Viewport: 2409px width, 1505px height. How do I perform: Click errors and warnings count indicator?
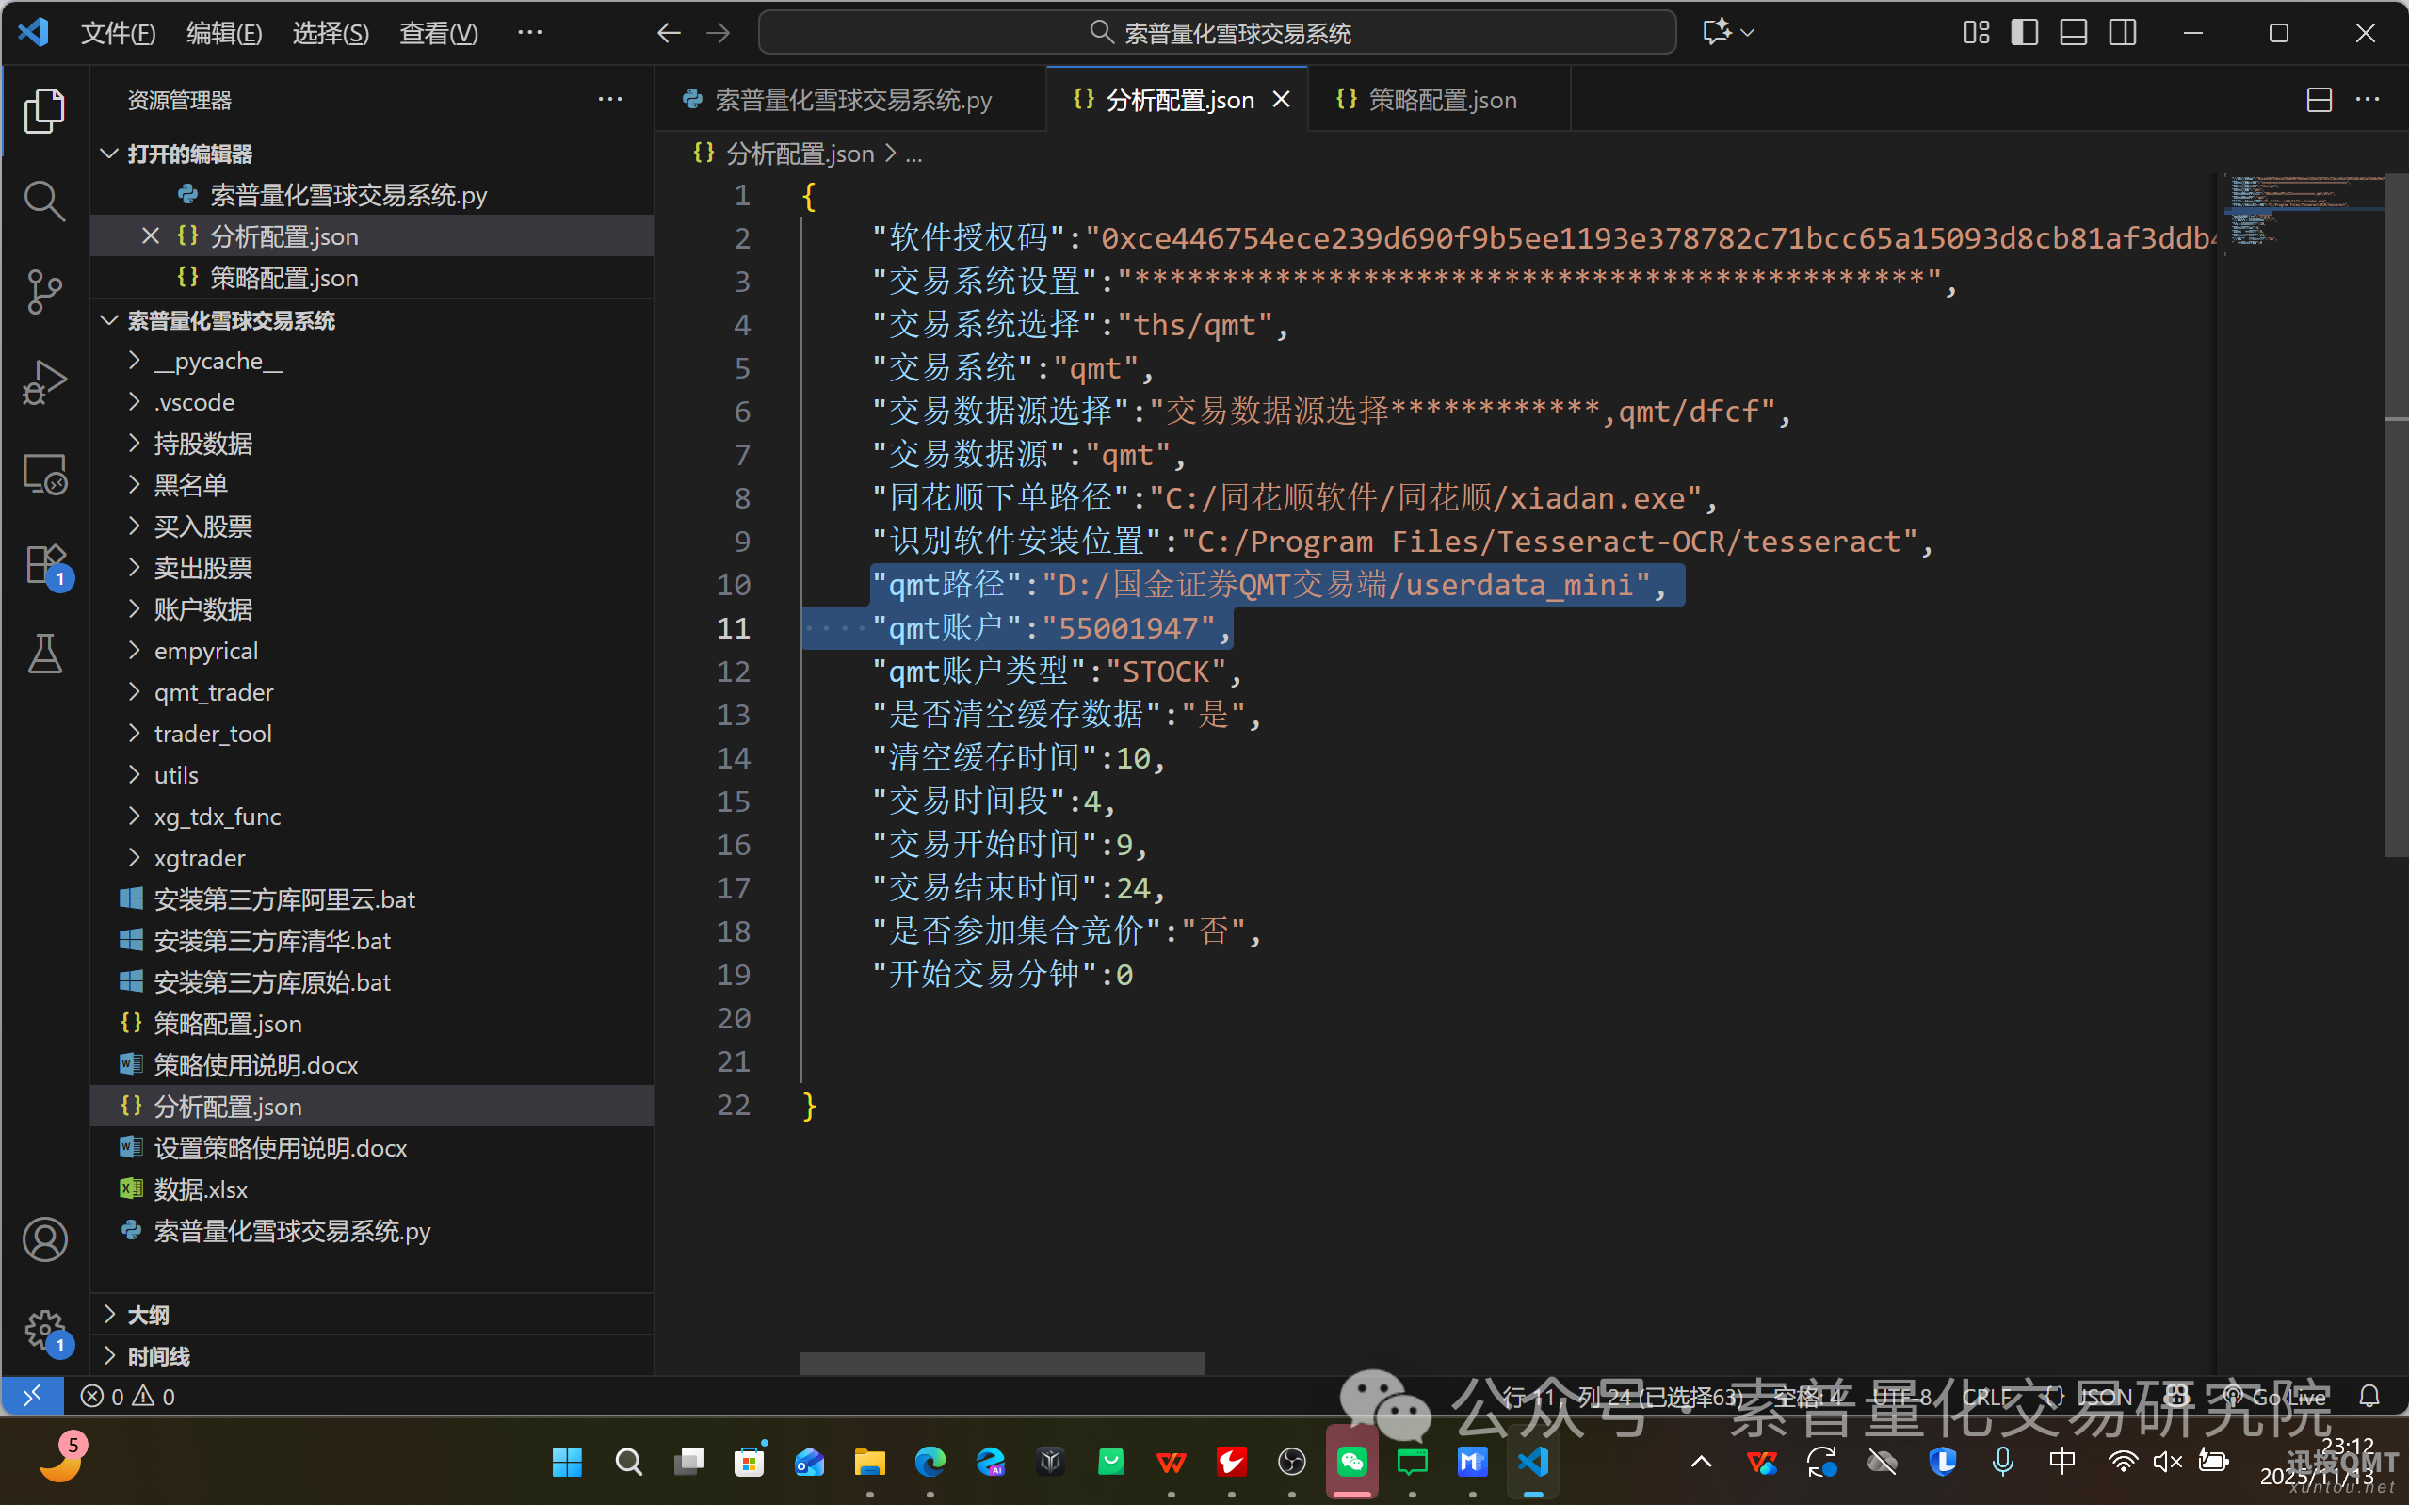click(127, 1397)
